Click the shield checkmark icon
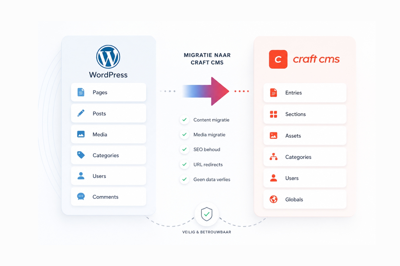 tap(207, 214)
